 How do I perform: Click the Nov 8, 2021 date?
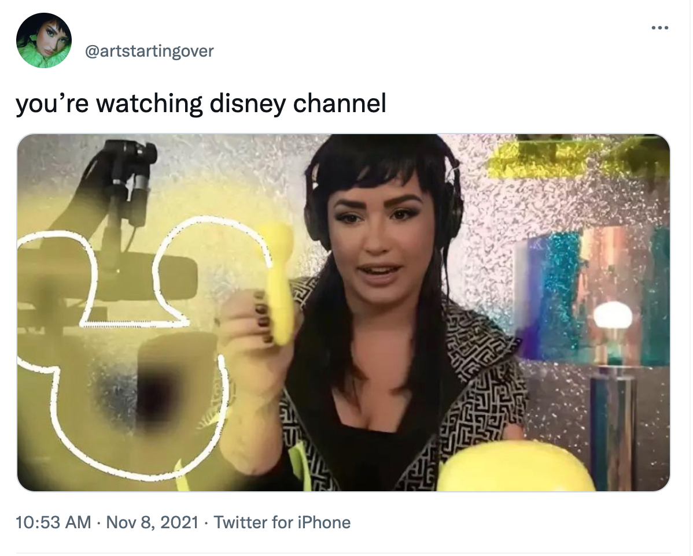[153, 523]
